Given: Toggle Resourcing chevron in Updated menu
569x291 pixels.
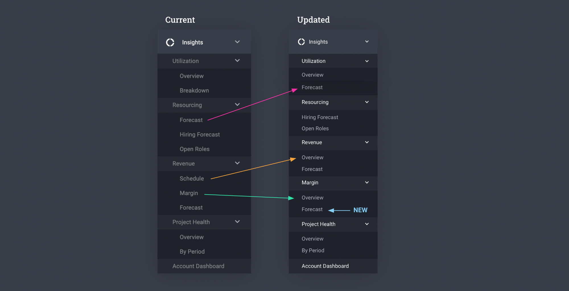Looking at the screenshot, I should (367, 102).
